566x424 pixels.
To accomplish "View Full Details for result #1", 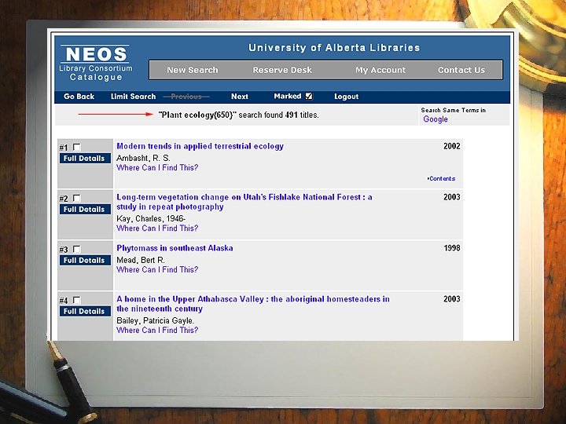I will [x=85, y=159].
